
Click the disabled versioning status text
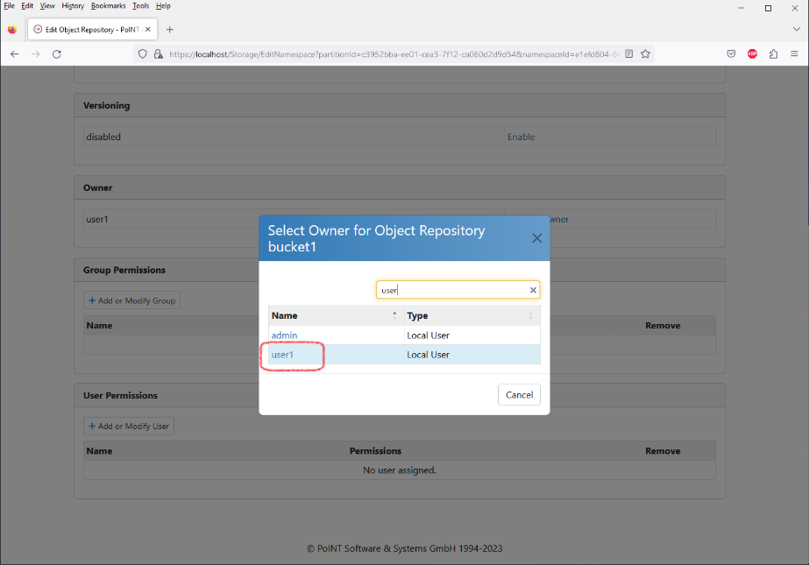point(103,138)
